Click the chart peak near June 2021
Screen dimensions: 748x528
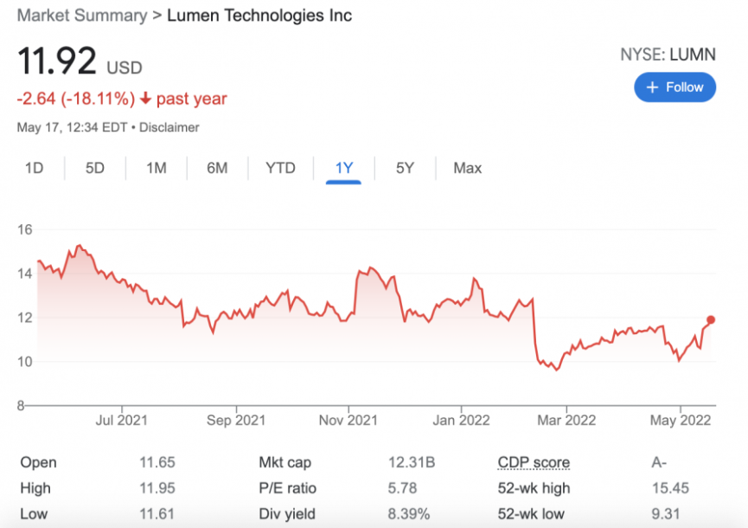80,246
